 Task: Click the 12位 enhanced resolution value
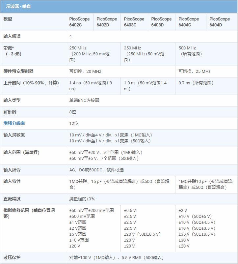[74, 123]
